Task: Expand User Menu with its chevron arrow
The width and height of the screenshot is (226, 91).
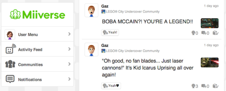Action: [70, 34]
